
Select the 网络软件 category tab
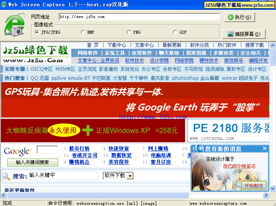88,53
